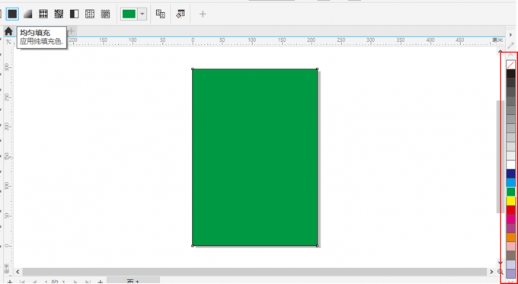
Task: Choose the cyan blue palette swatch
Action: pos(510,183)
